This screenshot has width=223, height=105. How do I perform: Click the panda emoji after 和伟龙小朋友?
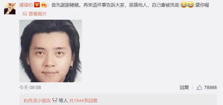point(55,100)
